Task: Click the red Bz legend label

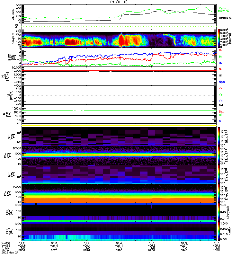Action: 220,50
